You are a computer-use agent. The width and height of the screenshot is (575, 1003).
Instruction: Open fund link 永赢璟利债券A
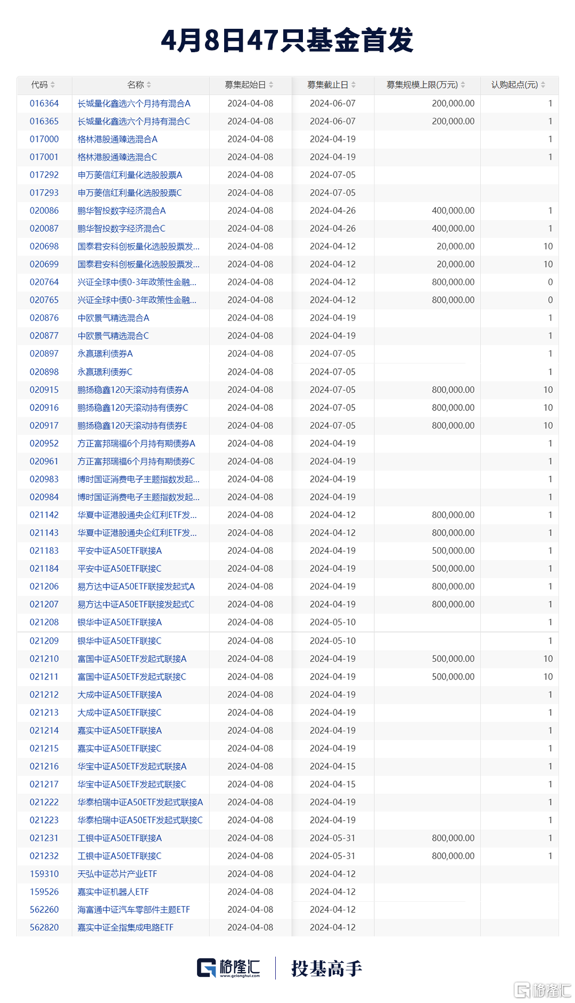105,353
